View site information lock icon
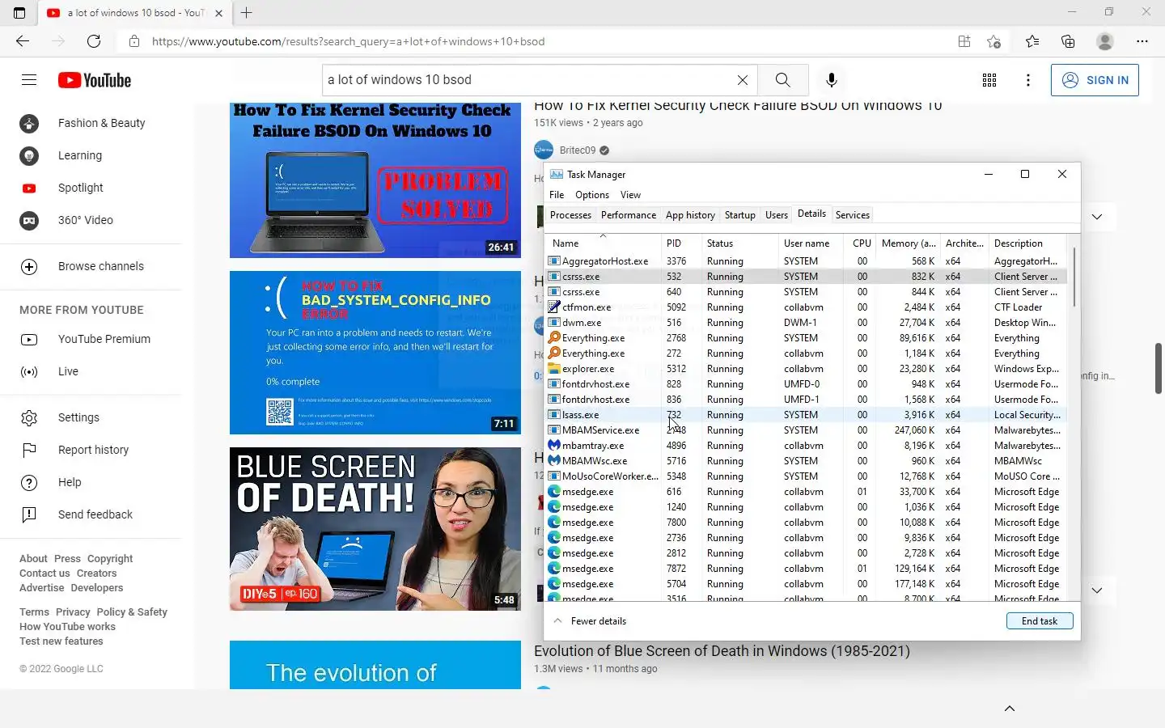Viewport: 1165px width, 728px height. 134,41
